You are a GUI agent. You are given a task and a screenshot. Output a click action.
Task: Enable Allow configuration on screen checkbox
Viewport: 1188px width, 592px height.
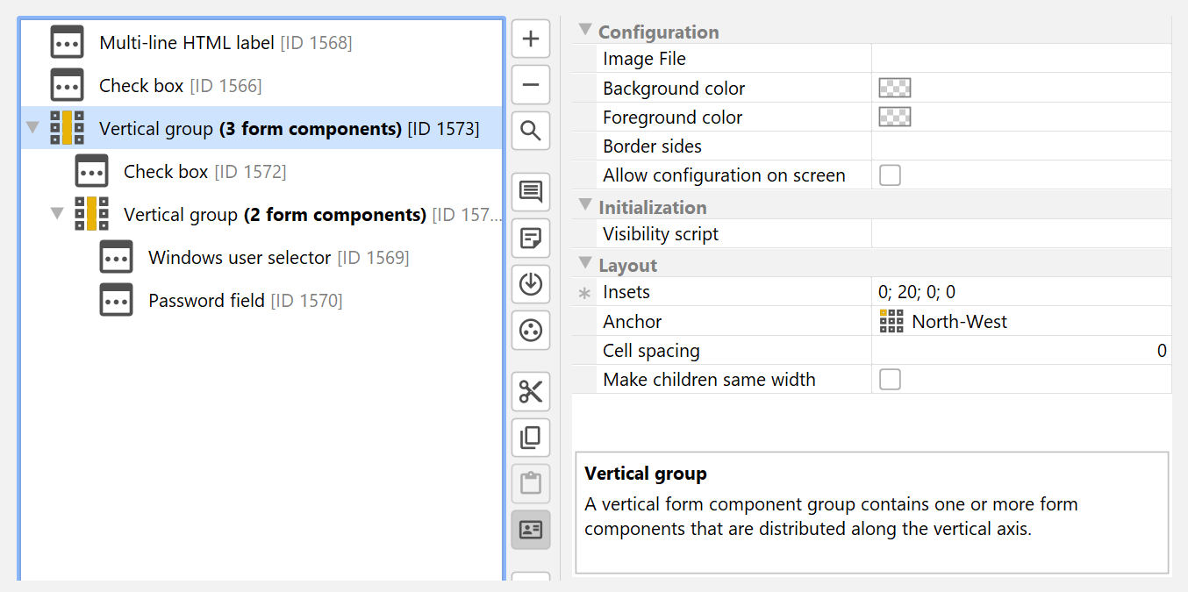[x=890, y=175]
